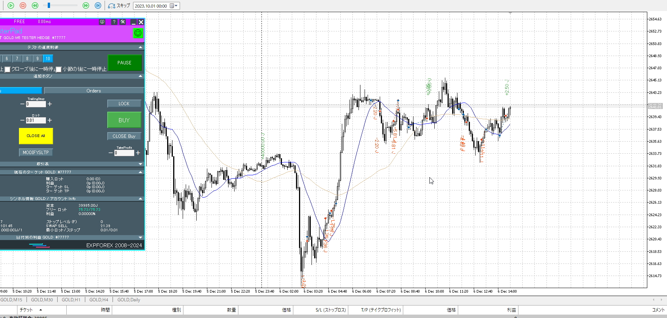Click the blue step-forward icon
The width and height of the screenshot is (667, 318).
click(98, 6)
